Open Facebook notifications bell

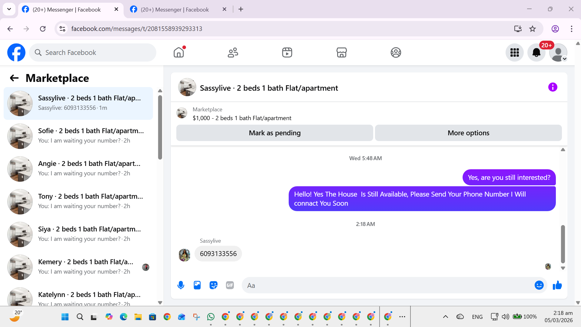point(536,52)
